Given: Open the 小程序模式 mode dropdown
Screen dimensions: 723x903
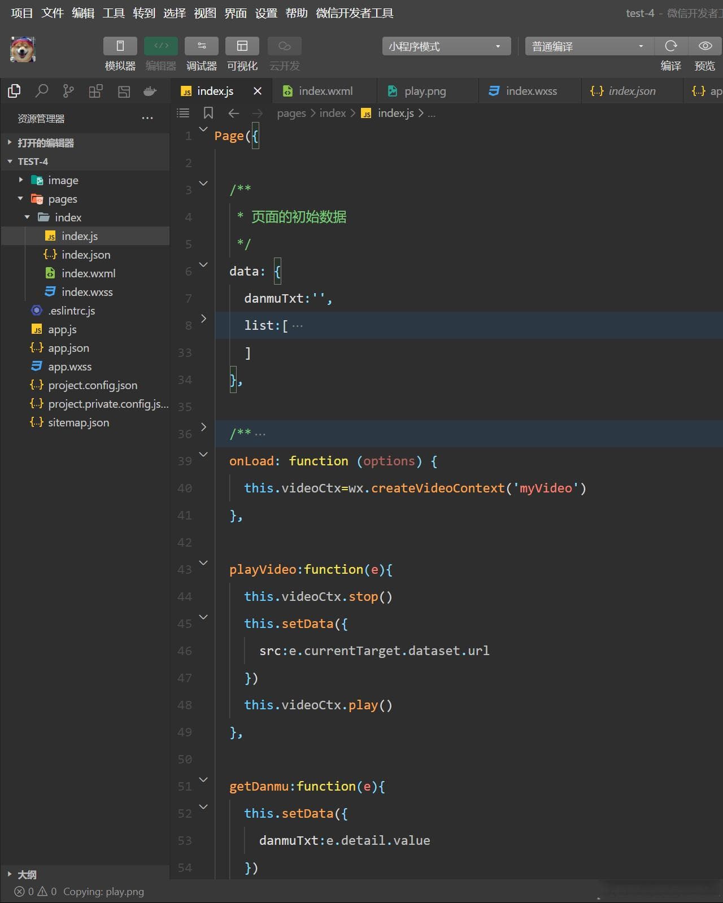Looking at the screenshot, I should coord(446,46).
